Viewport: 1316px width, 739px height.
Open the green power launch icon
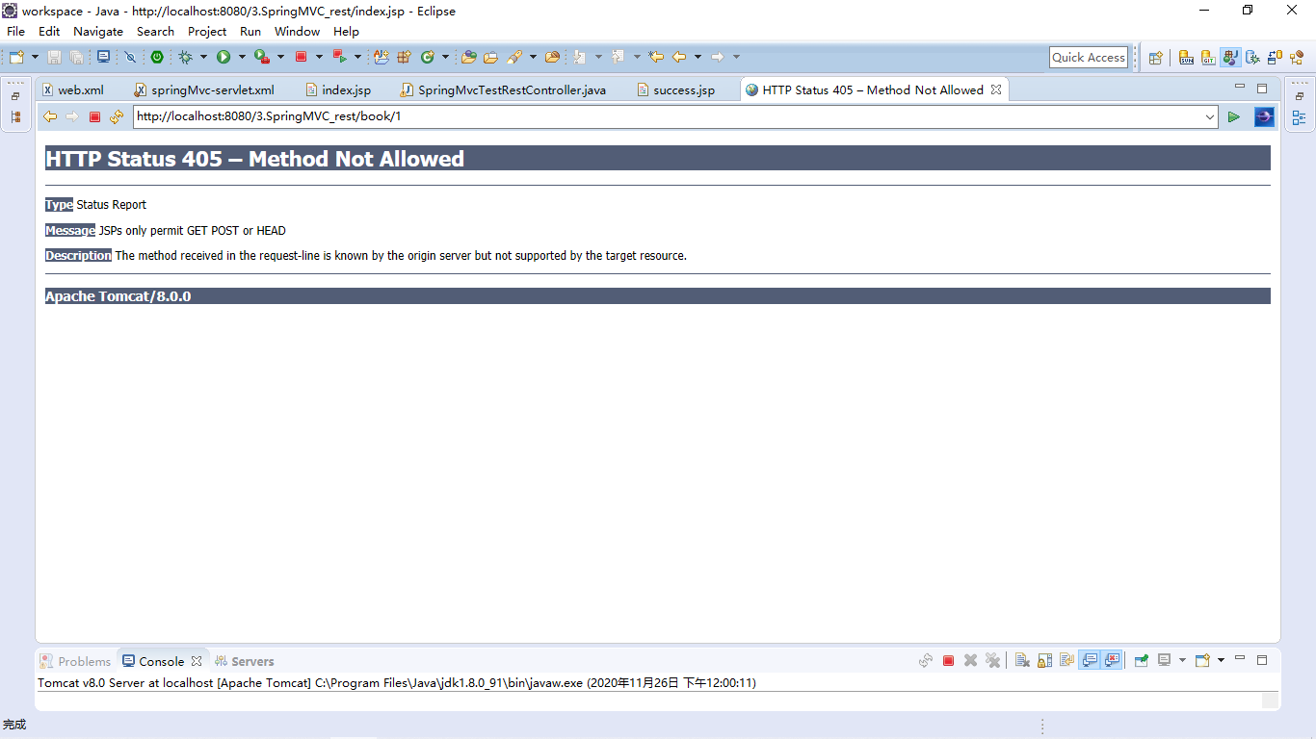tap(157, 58)
